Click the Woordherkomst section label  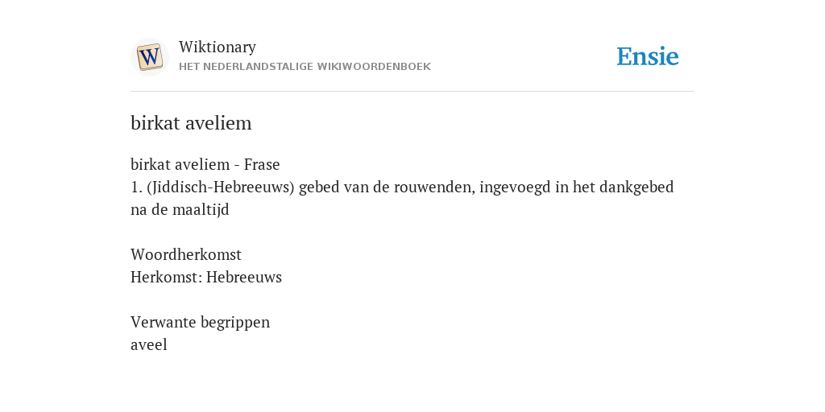(186, 254)
